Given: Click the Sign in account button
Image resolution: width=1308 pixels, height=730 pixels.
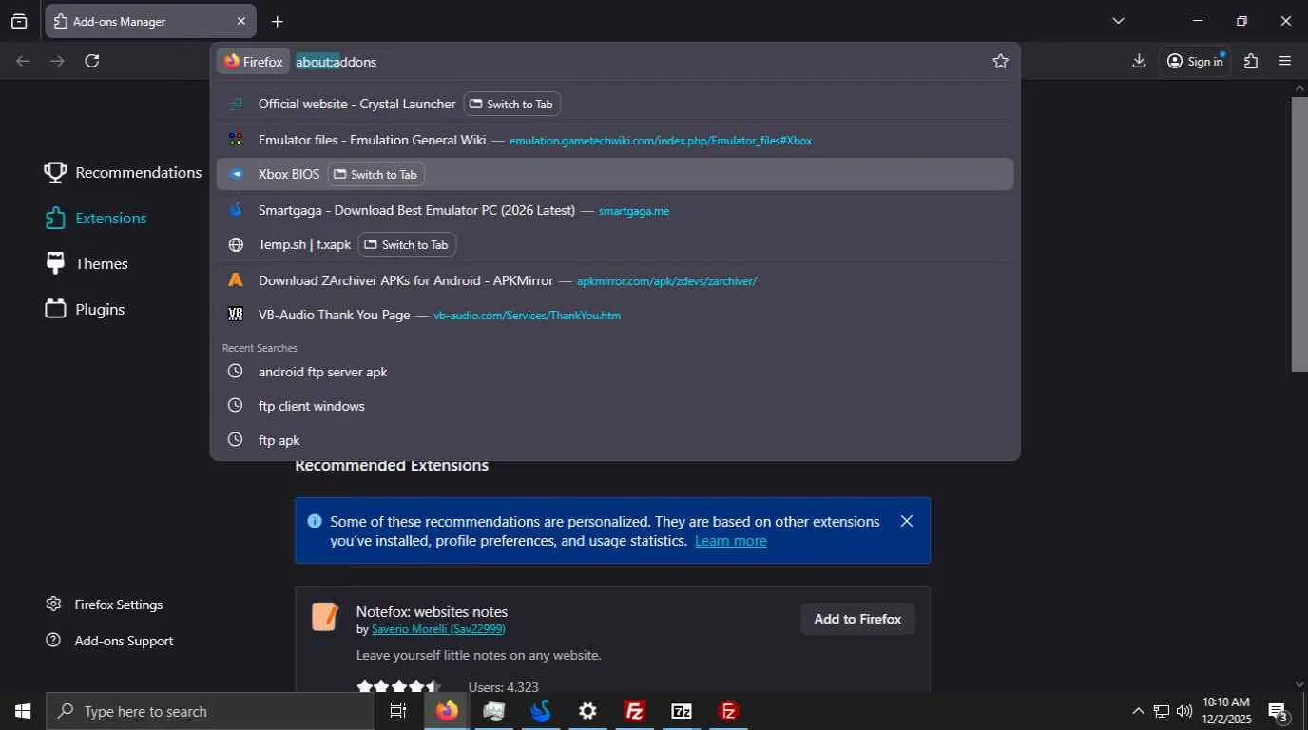Looking at the screenshot, I should 1196,61.
